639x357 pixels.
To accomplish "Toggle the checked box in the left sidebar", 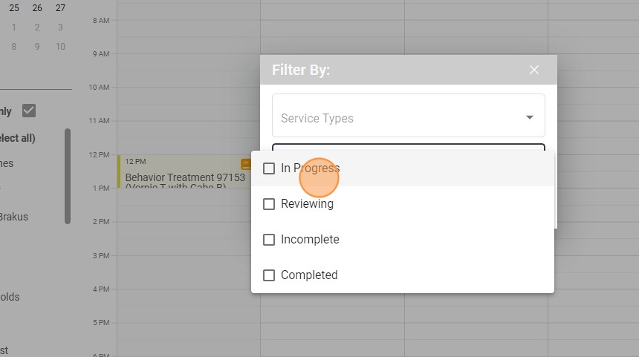I will coord(29,111).
